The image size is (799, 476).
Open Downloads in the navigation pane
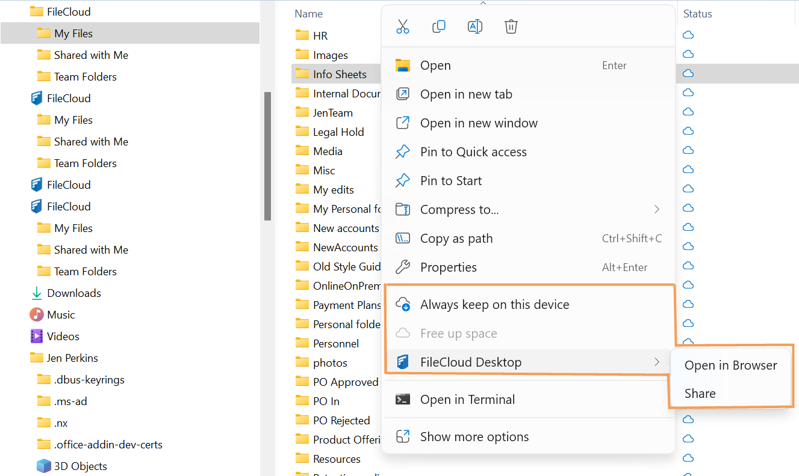[73, 293]
